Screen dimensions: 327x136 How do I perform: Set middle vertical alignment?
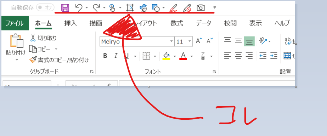(238, 41)
